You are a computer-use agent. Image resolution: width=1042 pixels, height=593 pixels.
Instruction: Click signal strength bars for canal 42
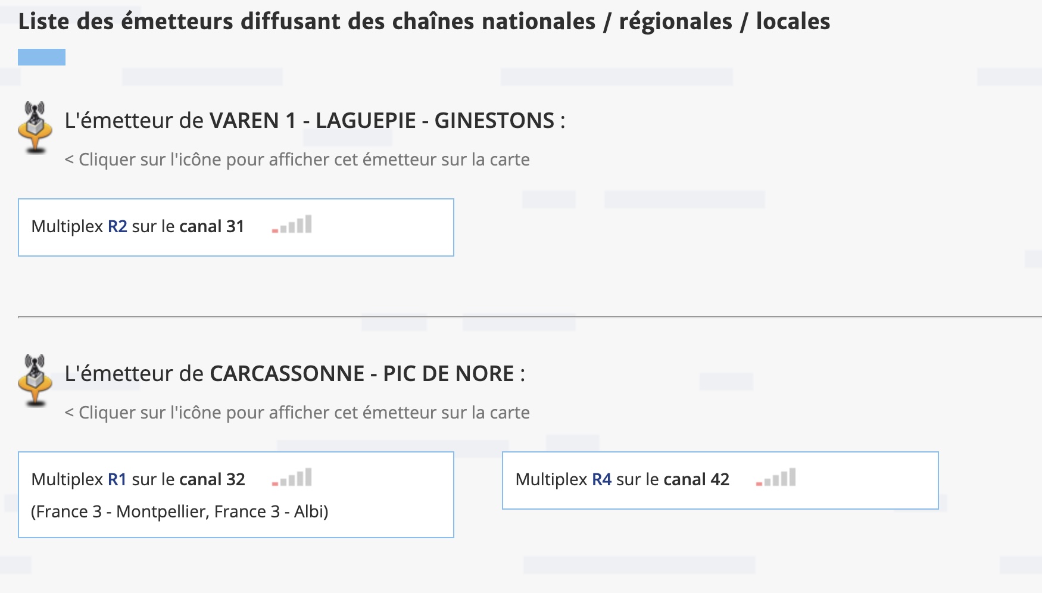pyautogui.click(x=776, y=477)
